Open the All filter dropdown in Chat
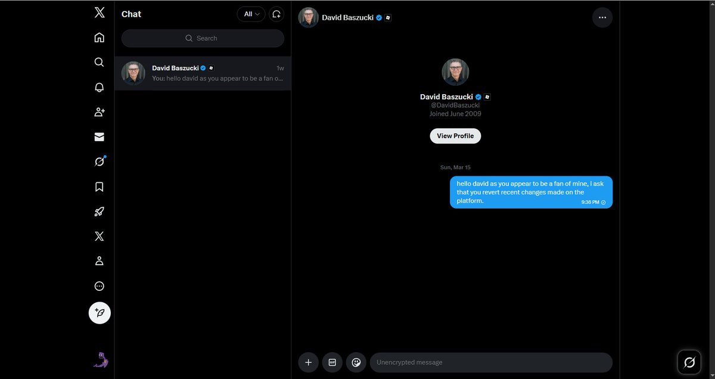The width and height of the screenshot is (715, 379). 251,14
